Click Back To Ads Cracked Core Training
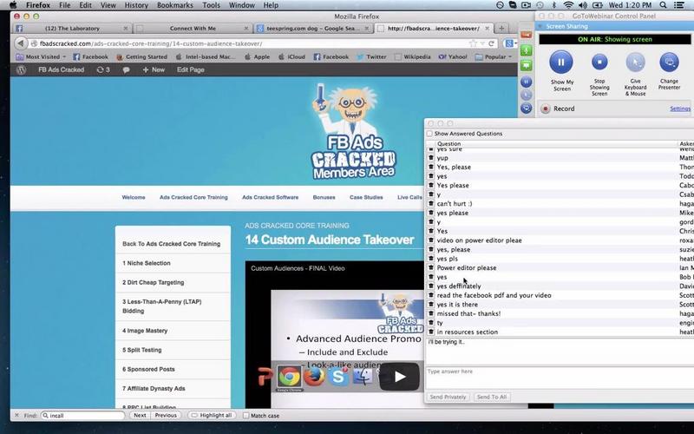The height and width of the screenshot is (434, 694). point(171,244)
